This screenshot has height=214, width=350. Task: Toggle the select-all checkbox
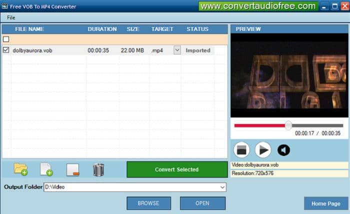(6, 39)
